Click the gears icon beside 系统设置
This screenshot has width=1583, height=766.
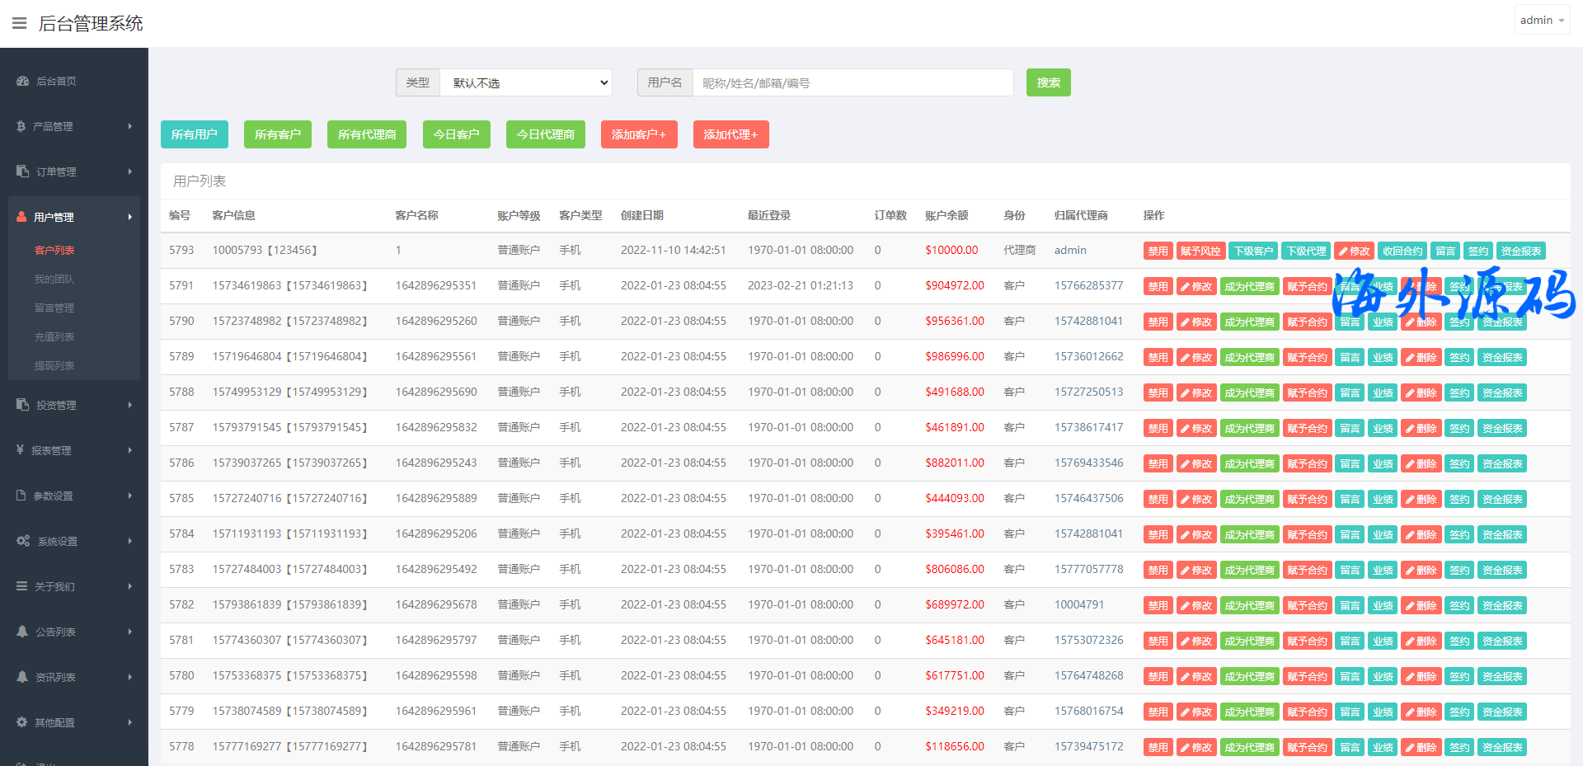23,541
